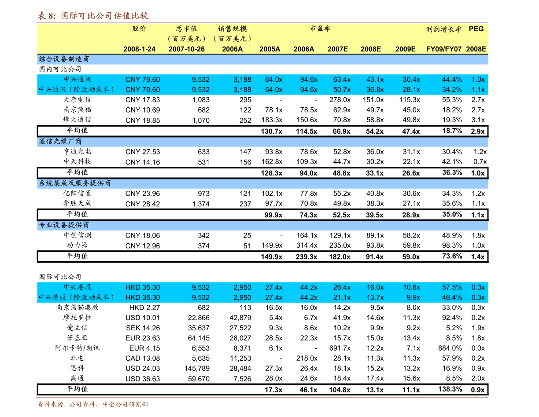539x417 pixels.
Task: Select the 通信光缆厂商 section heading
Action: tap(60, 141)
